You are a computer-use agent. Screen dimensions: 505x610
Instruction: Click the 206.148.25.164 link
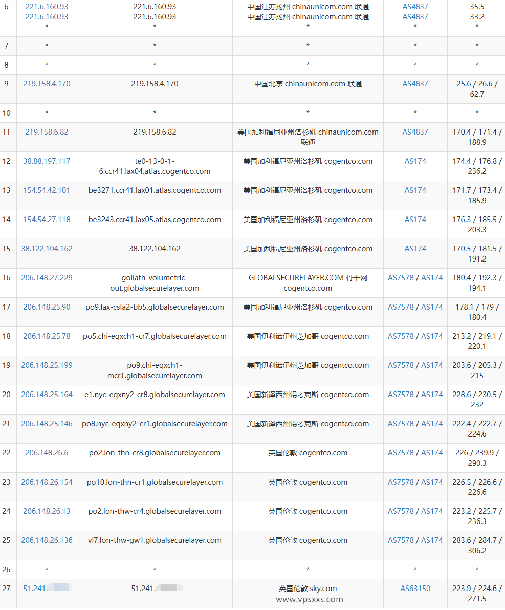[x=47, y=395]
